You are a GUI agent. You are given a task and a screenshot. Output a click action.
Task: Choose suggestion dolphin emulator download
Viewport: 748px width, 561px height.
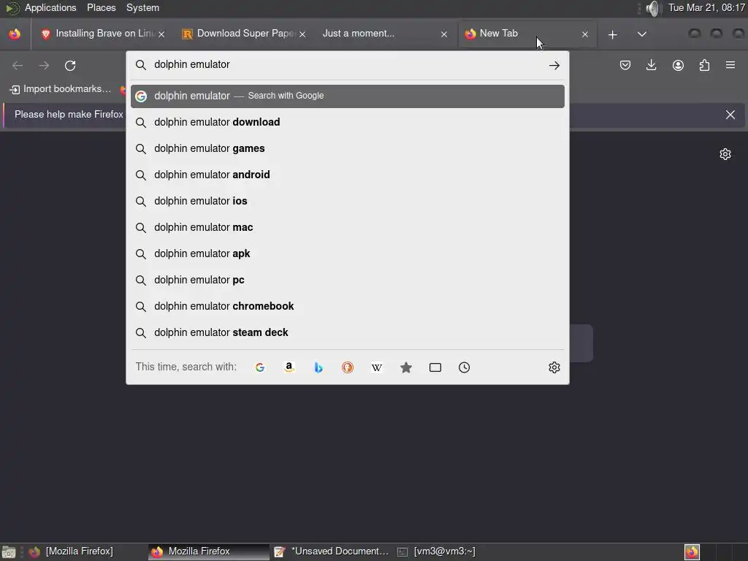tap(347, 122)
